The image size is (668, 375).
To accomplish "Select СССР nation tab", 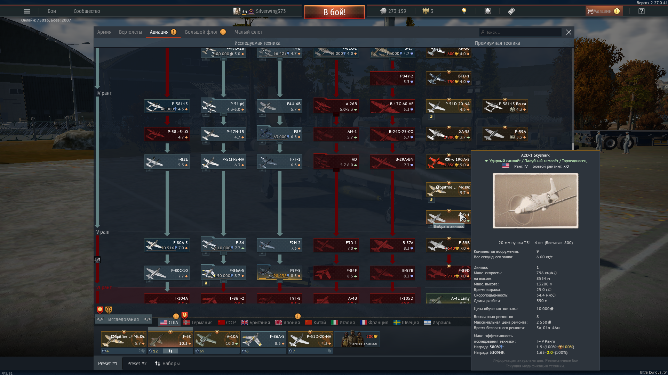I will 227,323.
